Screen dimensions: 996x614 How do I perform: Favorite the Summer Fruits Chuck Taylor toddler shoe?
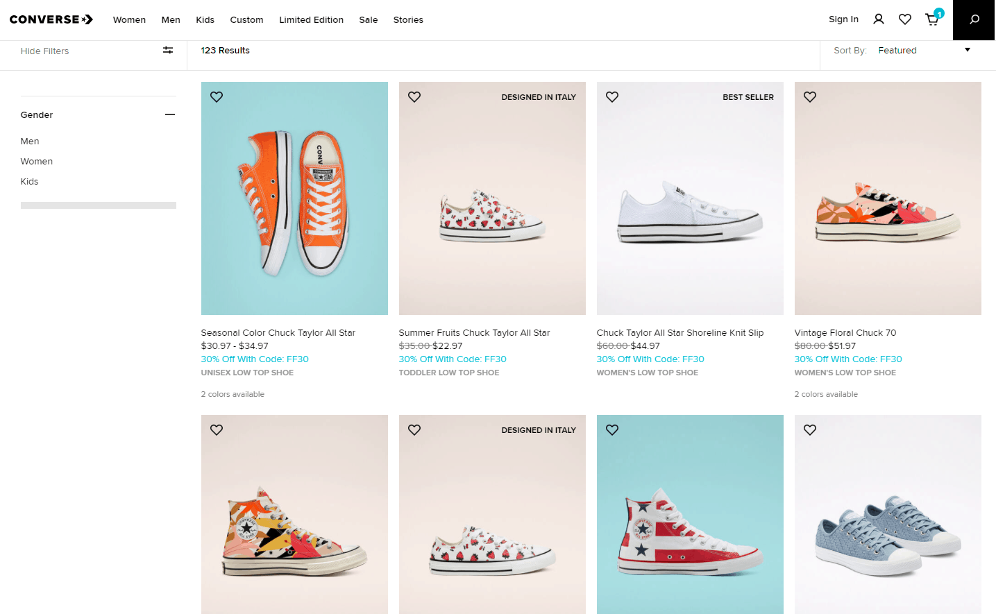(x=414, y=97)
